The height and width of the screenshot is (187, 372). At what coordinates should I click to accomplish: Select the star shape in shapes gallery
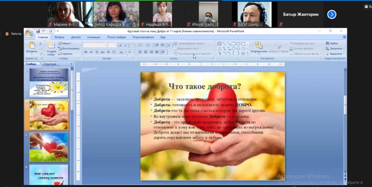point(243,53)
